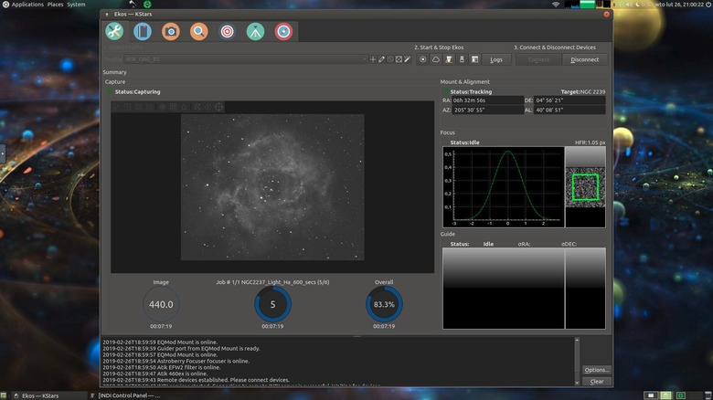
Task: Open the Options dialog
Action: [596, 370]
